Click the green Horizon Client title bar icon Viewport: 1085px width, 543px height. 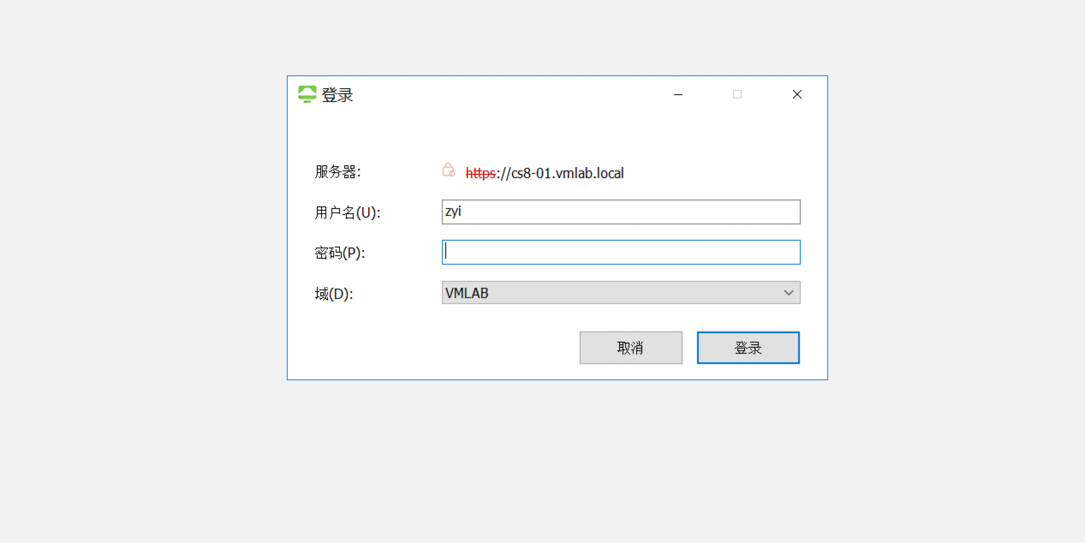307,94
